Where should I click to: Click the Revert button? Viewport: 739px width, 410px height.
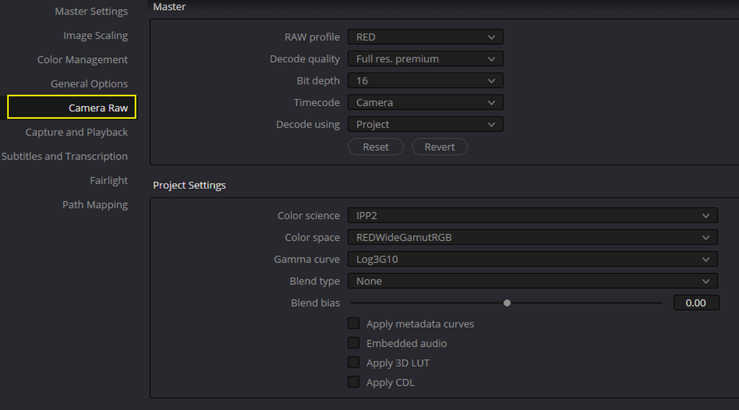(439, 147)
